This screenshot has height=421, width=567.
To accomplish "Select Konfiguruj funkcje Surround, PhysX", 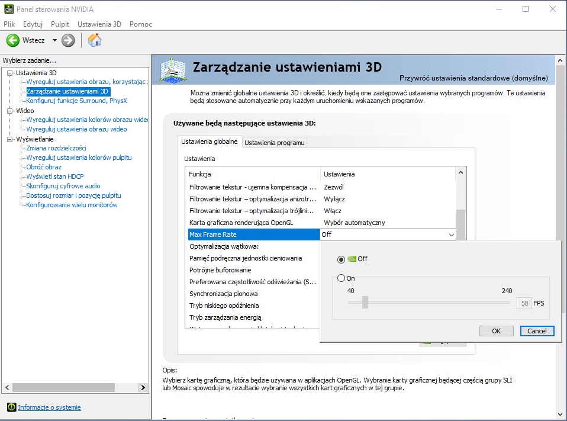I will (77, 101).
